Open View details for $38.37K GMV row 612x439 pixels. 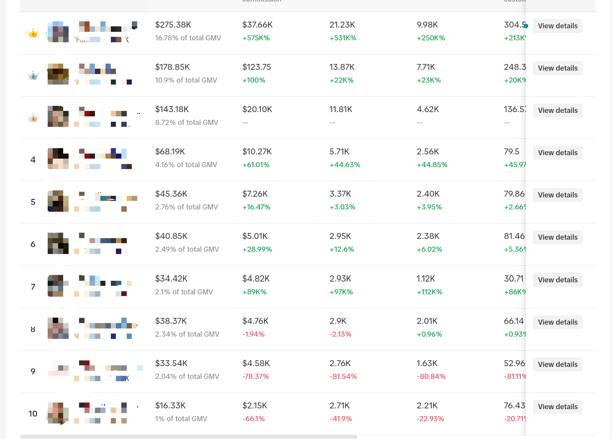tap(557, 322)
